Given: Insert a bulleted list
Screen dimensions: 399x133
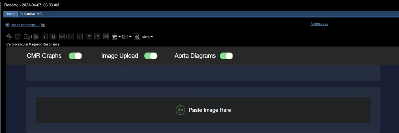Looking at the screenshot, I should coord(88,37).
